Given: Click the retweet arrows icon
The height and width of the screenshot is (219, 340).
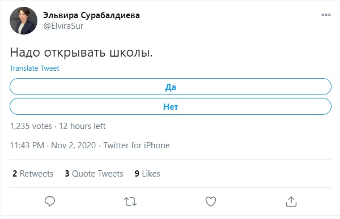Looking at the screenshot, I should (x=130, y=201).
